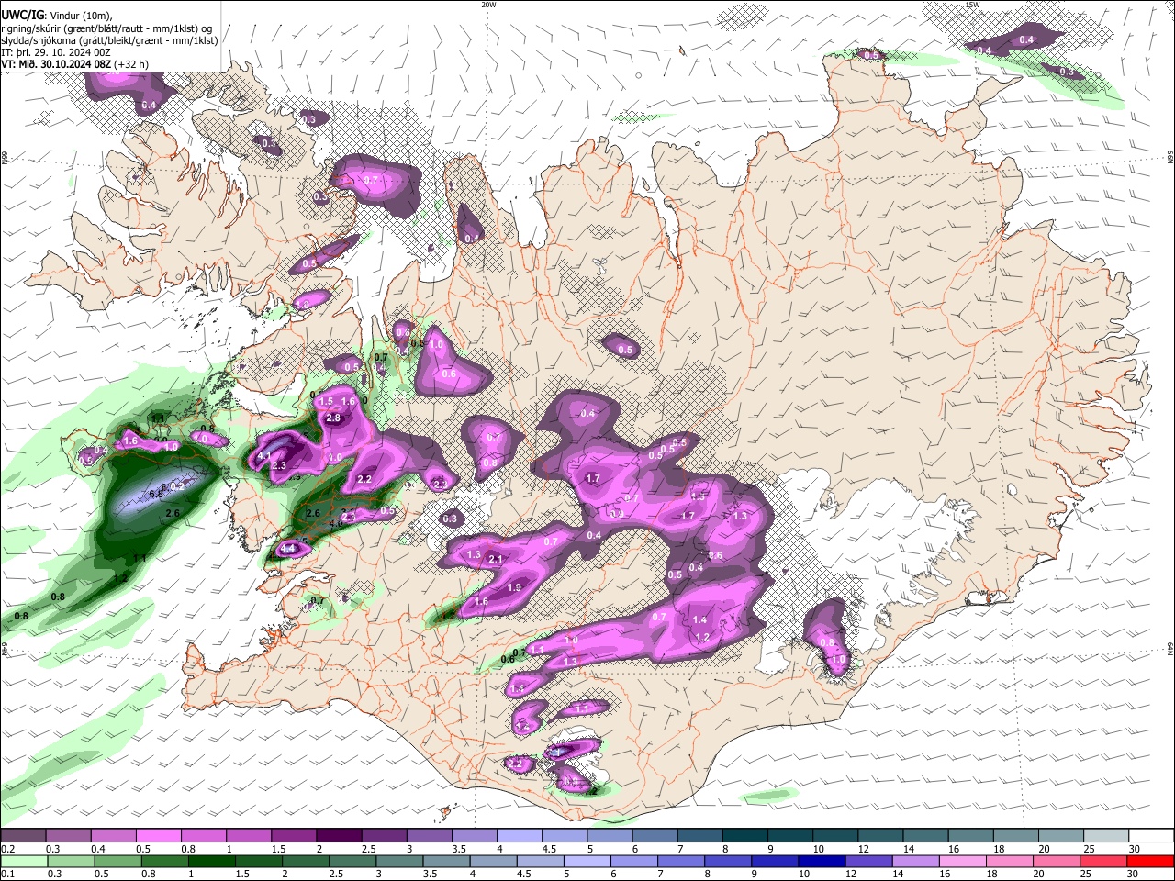1175x881 pixels.
Task: Click the '0.2' label starting the upper legend
Action: 7,849
